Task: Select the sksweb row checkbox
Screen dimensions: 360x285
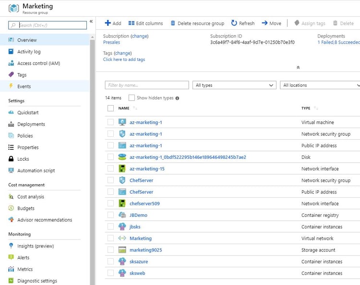Action: [x=110, y=273]
